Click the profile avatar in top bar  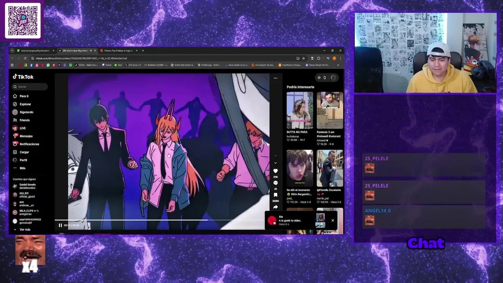333,78
